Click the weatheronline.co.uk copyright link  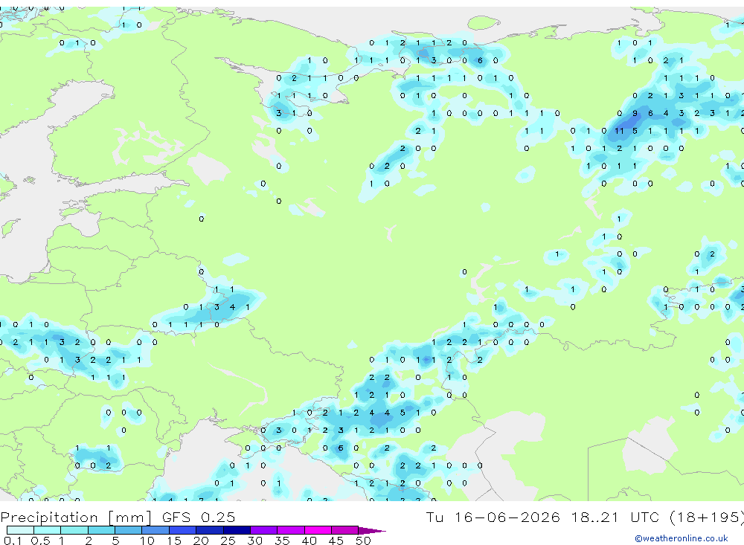(x=681, y=538)
